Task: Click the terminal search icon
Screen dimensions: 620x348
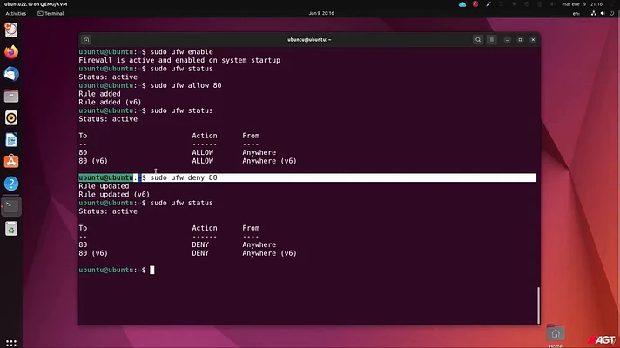Action: [478, 39]
